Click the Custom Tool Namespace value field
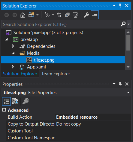133x142 pixels. tap(93, 138)
